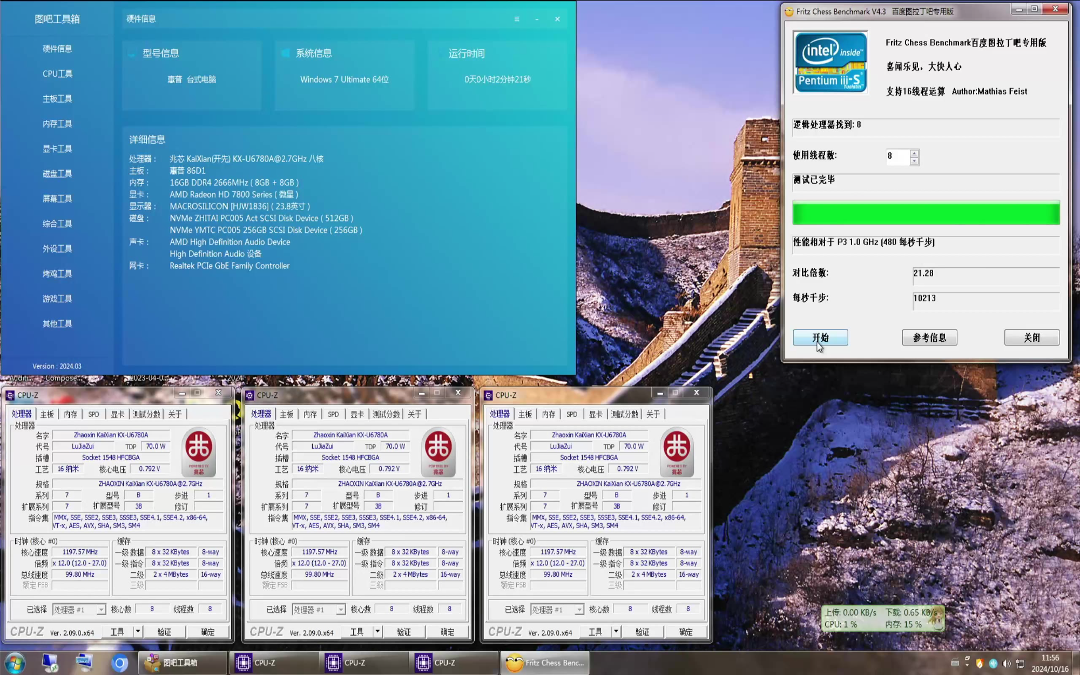The width and height of the screenshot is (1080, 675).
Task: Open CPU工具 in toolbox sidebar
Action: 57,73
